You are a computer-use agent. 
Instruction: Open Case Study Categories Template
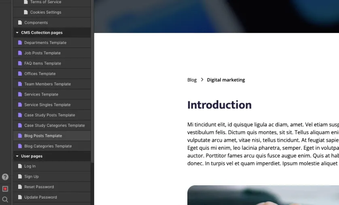tap(52, 125)
